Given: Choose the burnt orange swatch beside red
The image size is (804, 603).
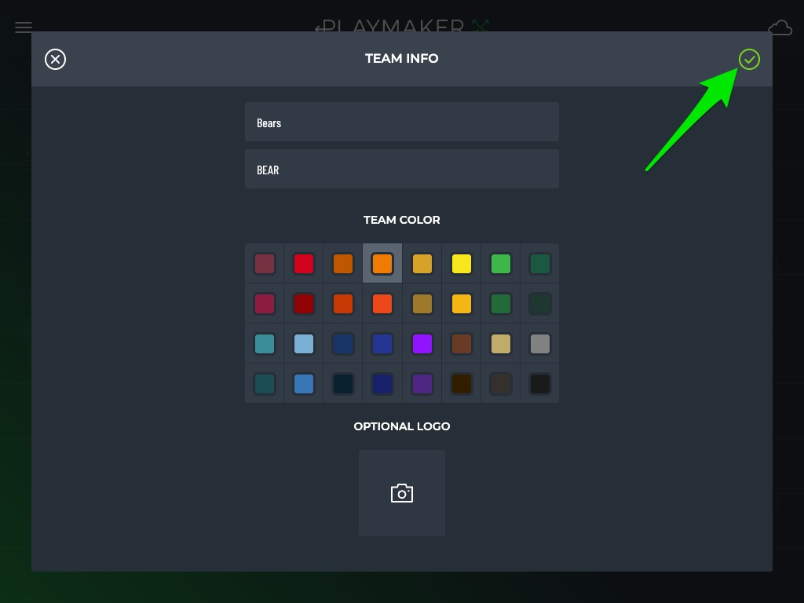Looking at the screenshot, I should coord(343,264).
